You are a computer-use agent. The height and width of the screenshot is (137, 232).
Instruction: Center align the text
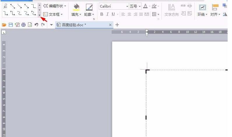pyautogui.click(x=129, y=14)
